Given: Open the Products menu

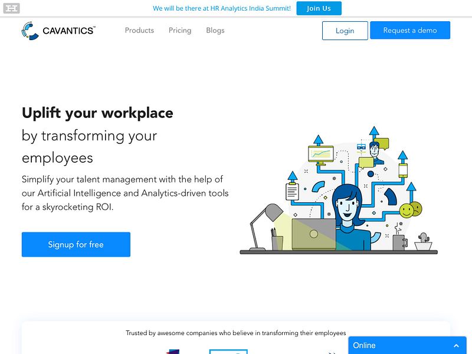Looking at the screenshot, I should [139, 31].
